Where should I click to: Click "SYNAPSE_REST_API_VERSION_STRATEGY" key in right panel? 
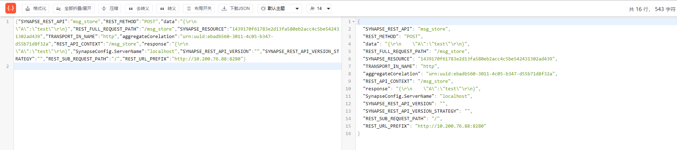(411, 111)
